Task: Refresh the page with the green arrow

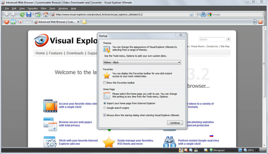Action: click(x=22, y=14)
